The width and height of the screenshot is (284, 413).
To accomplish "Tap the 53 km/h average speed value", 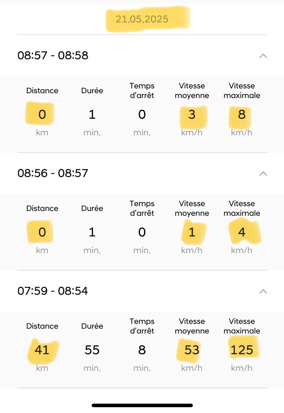I will (192, 350).
